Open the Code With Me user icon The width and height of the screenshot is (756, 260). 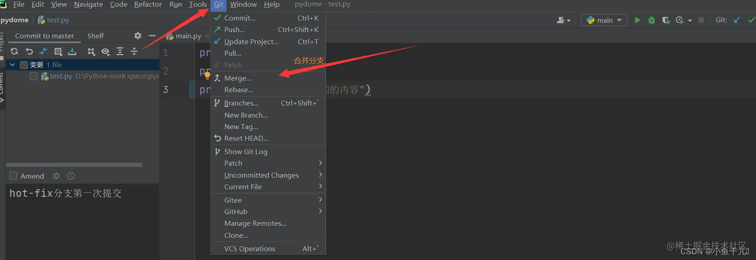tap(563, 20)
